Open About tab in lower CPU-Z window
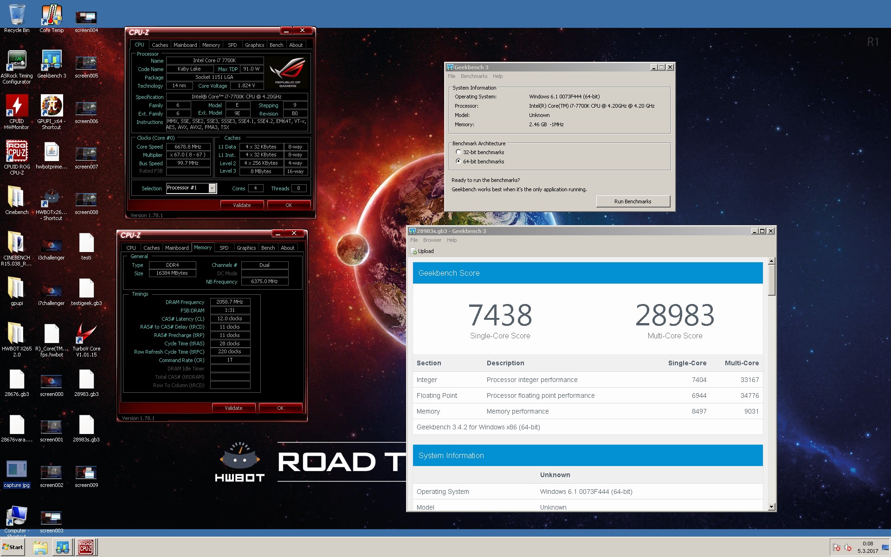The width and height of the screenshot is (891, 557). [x=288, y=248]
